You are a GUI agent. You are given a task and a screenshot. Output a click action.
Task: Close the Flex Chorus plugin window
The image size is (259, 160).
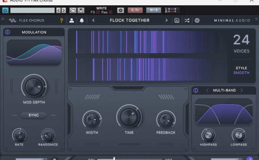[x=252, y=1]
